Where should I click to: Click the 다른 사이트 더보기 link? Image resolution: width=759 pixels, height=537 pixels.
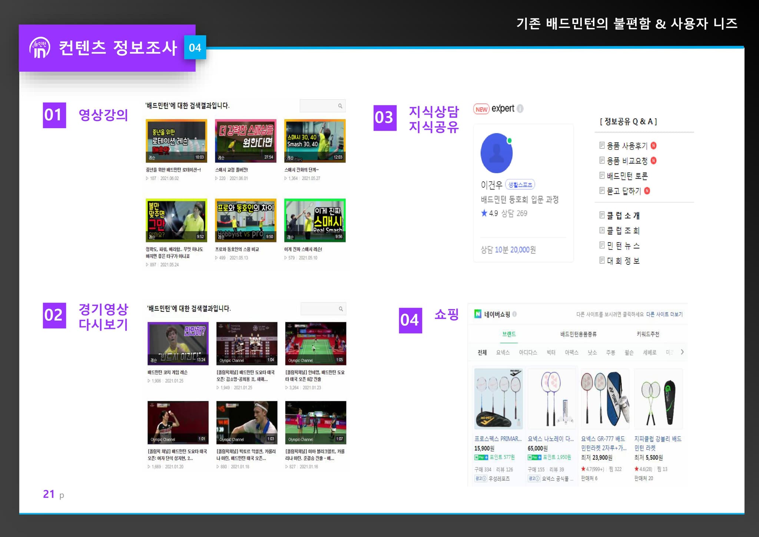[664, 314]
